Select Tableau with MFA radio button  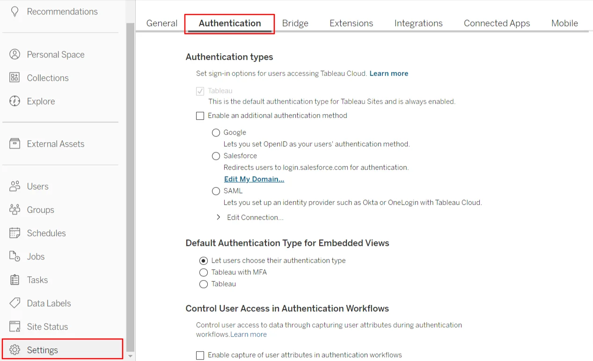tap(203, 273)
